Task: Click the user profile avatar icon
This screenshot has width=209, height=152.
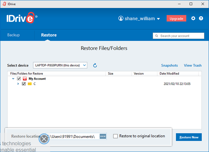Action: pos(121,18)
